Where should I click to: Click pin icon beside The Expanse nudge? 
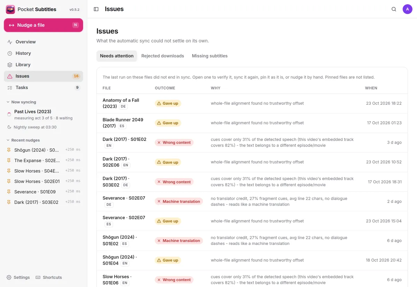(9, 160)
